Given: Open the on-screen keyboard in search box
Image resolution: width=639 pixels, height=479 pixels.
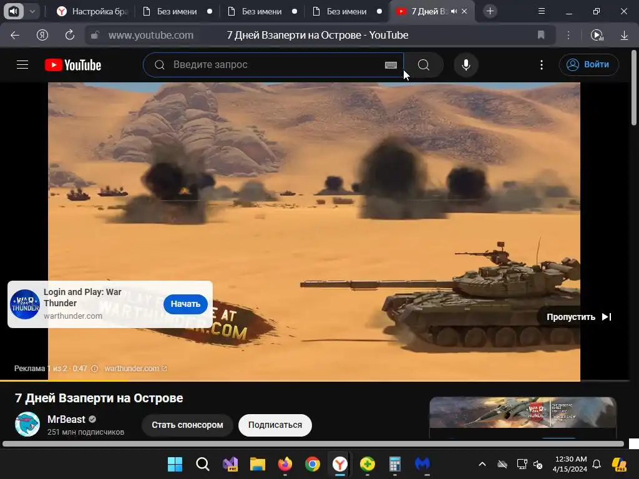Looking at the screenshot, I should point(391,65).
